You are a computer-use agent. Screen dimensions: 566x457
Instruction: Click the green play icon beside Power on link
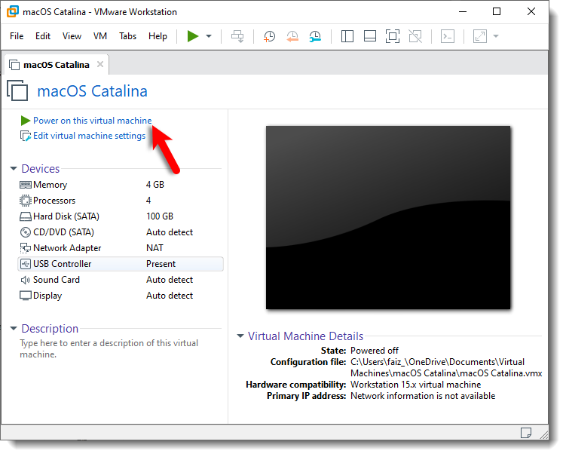(26, 121)
